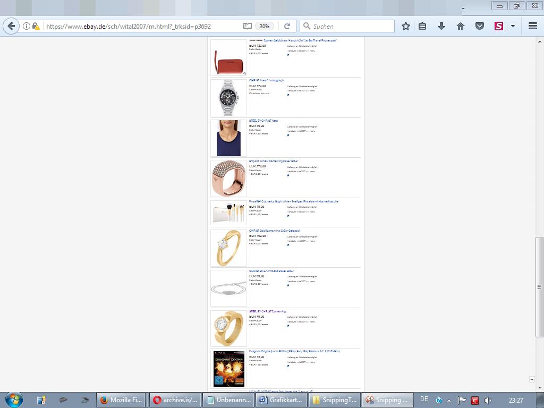
Task: View the chronograph watch thumbnail
Action: pyautogui.click(x=228, y=98)
